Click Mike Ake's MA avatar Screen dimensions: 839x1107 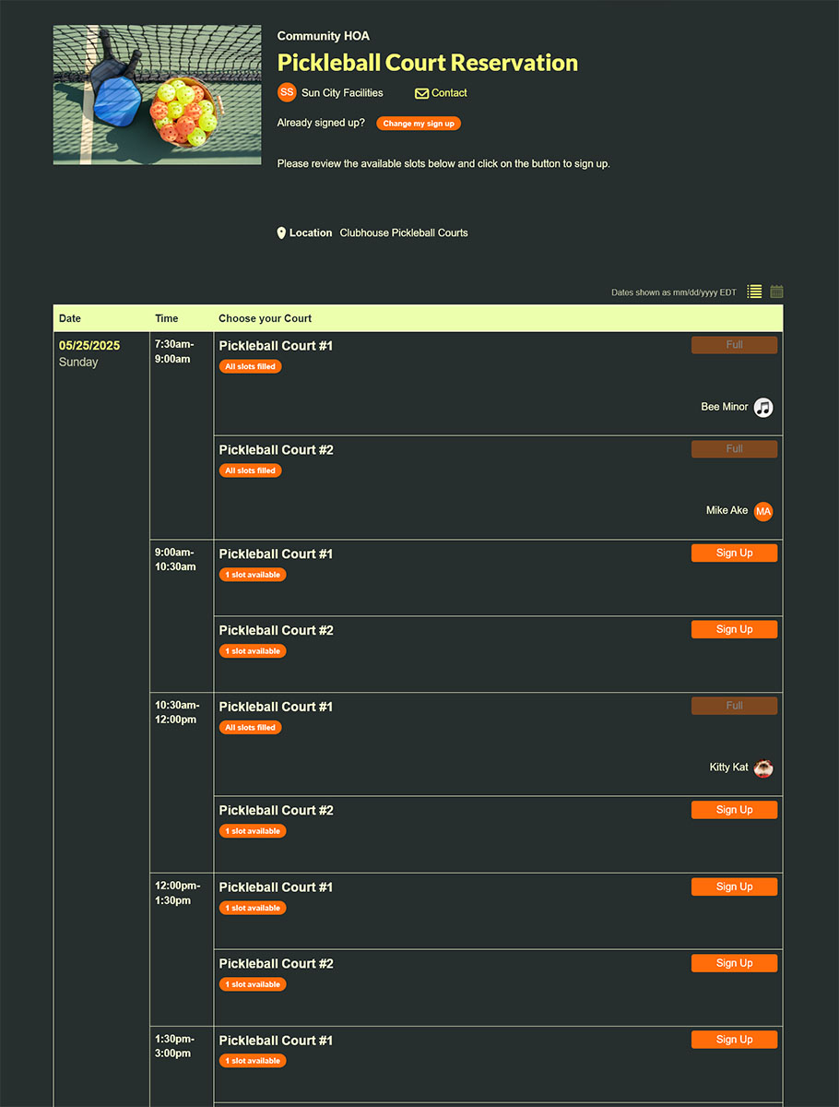click(762, 511)
